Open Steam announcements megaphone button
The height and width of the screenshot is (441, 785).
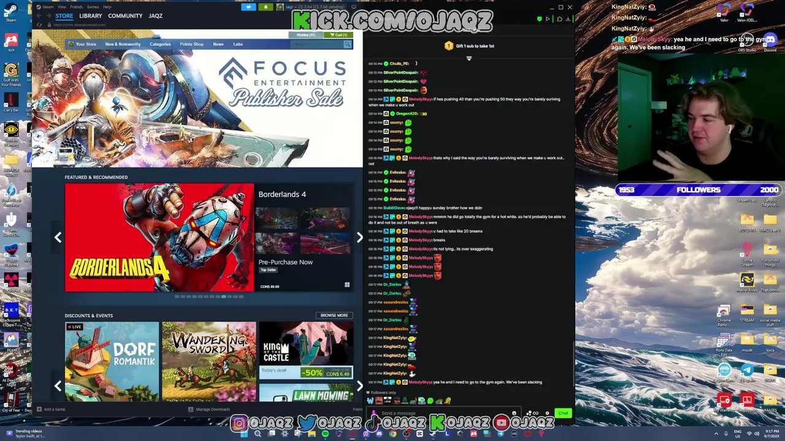(248, 7)
